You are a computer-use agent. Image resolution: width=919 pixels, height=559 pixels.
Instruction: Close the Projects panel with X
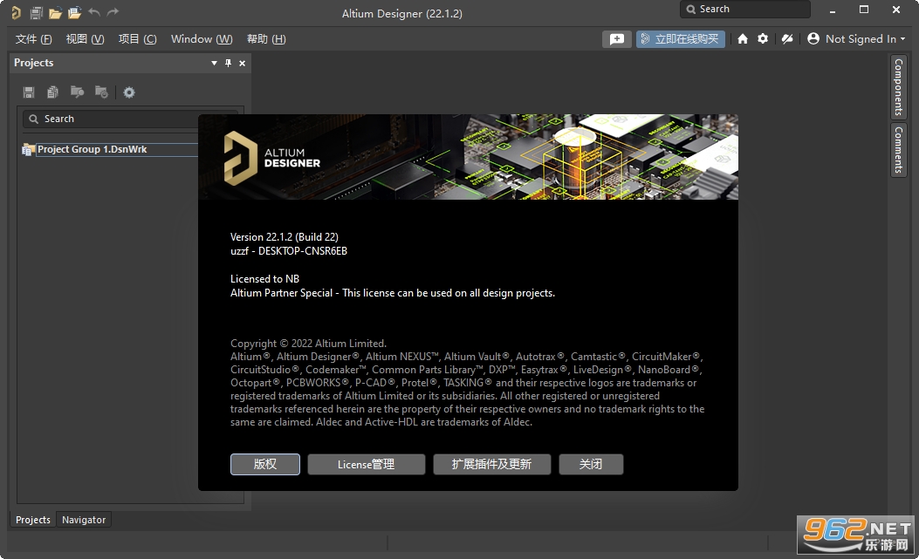(x=242, y=63)
